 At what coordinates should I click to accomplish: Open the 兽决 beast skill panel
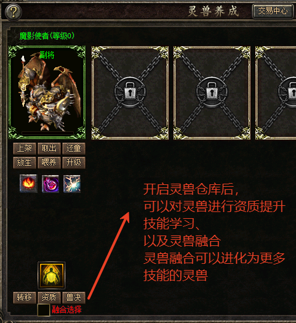click(74, 298)
